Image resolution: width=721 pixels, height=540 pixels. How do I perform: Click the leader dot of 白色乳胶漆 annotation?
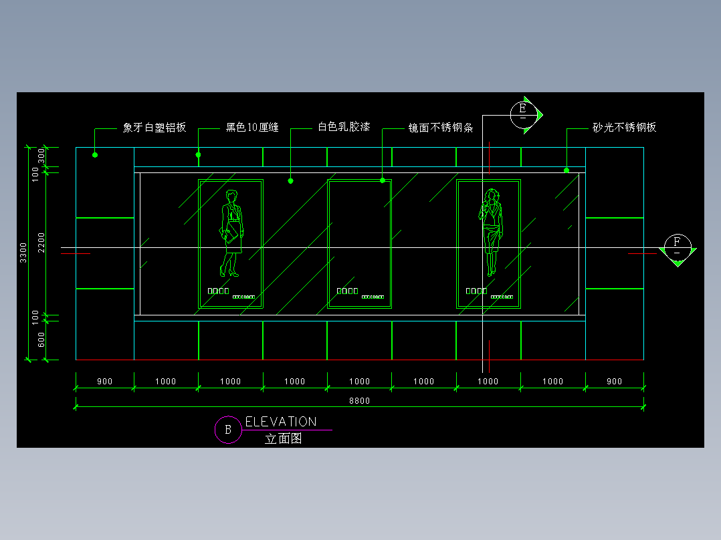[290, 181]
